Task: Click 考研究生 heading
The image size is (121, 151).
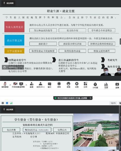Action: (113, 60)
